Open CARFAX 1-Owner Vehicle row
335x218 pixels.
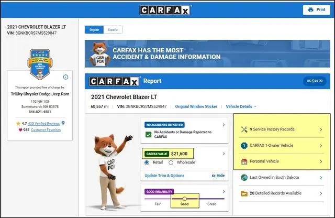(282, 146)
